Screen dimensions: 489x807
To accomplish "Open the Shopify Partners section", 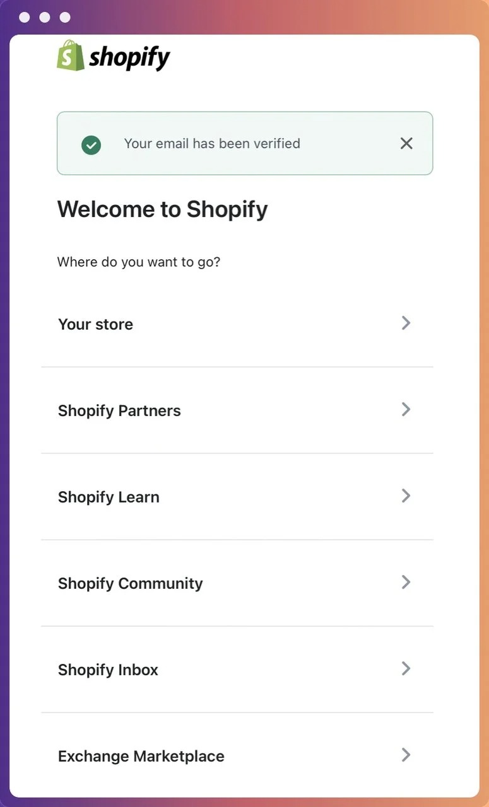I will point(119,410).
